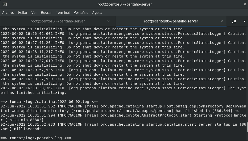Screen dimensions: 248x141
Task: Close the active second pentaho-server tab
Action: click(222, 21)
